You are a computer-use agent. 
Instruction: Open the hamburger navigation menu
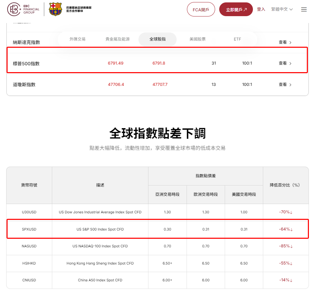point(304,9)
